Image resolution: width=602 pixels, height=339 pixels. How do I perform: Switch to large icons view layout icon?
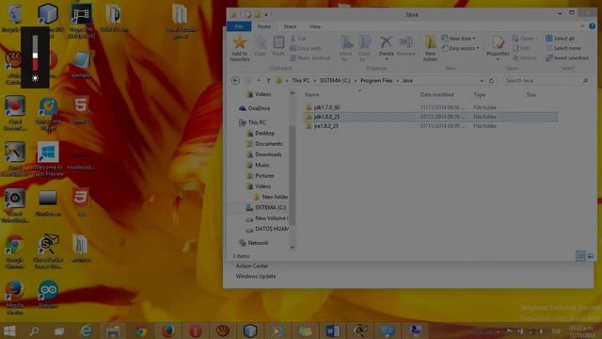(x=591, y=256)
